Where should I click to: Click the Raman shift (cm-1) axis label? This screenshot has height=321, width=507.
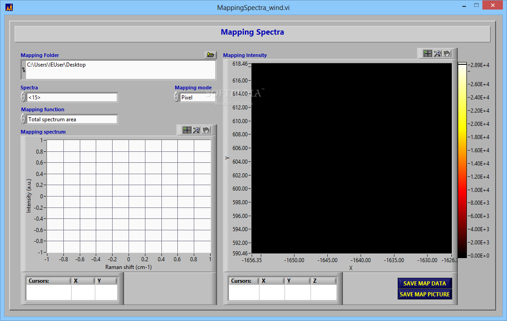(129, 267)
